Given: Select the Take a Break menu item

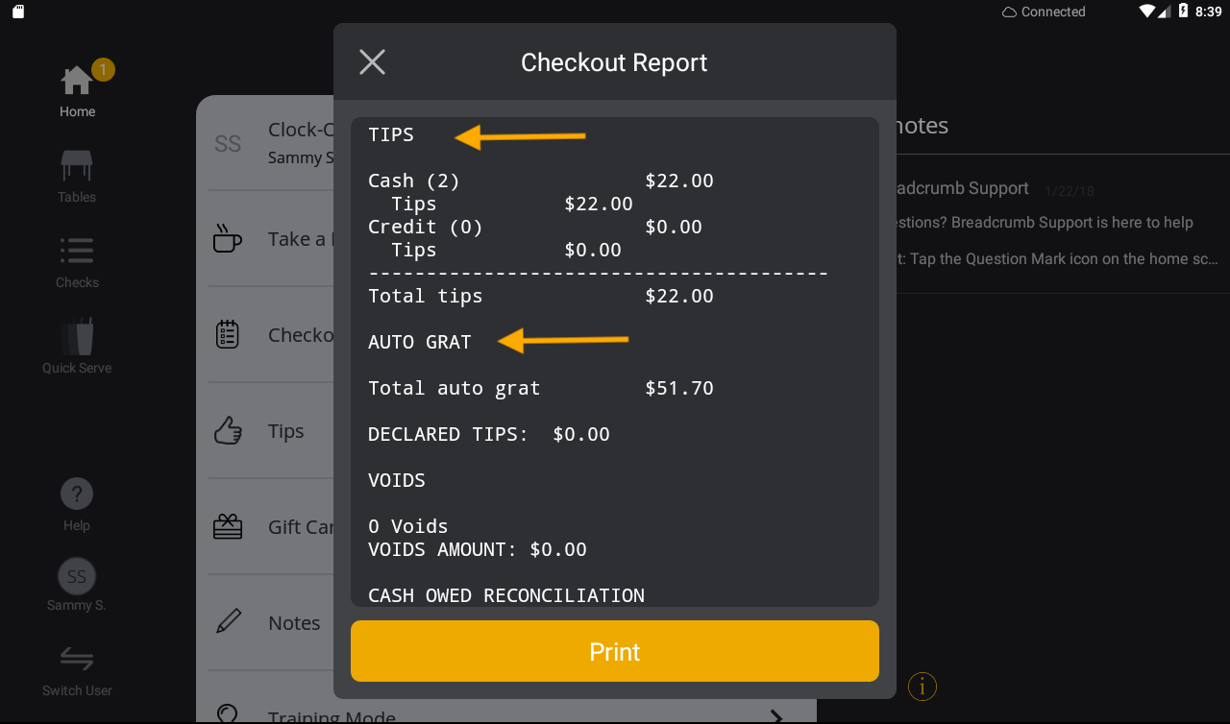Looking at the screenshot, I should [x=279, y=239].
